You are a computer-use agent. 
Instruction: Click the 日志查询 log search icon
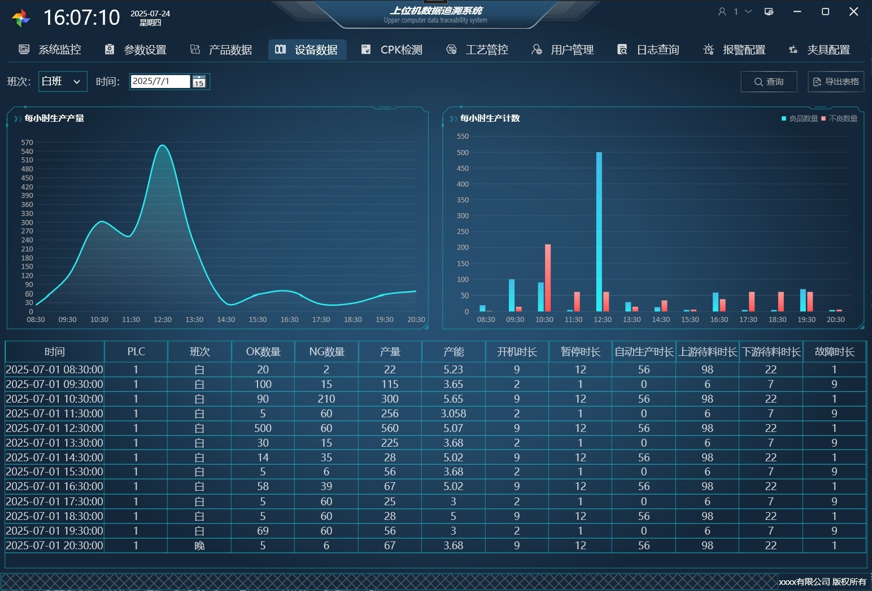[x=622, y=50]
